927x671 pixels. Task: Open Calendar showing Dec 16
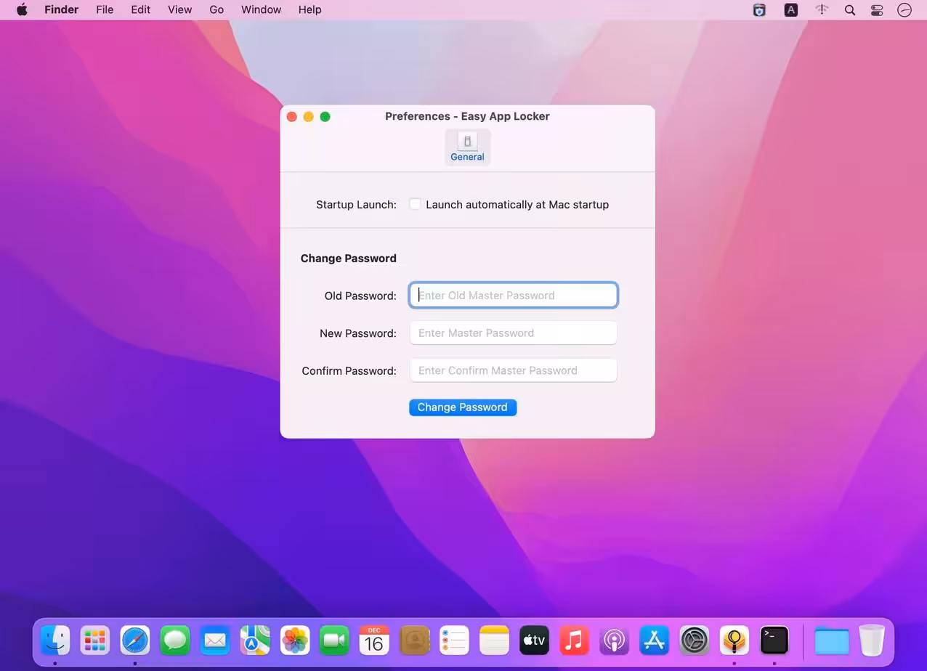pos(374,640)
